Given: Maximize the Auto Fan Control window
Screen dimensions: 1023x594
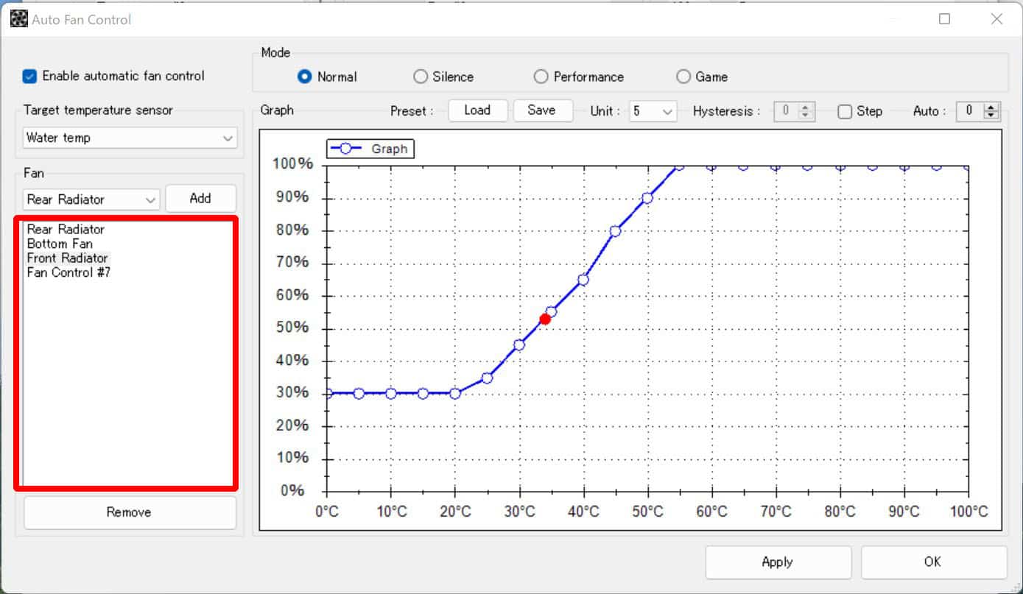Looking at the screenshot, I should 945,19.
